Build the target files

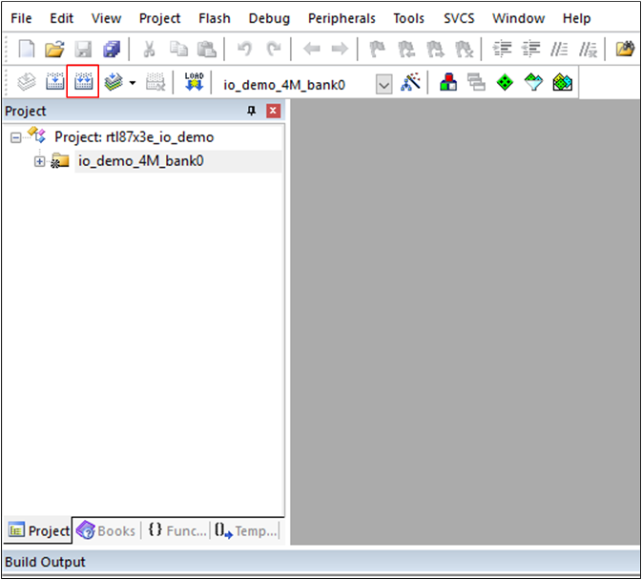[x=55, y=81]
